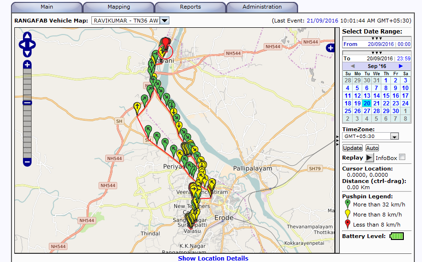This screenshot has height=262, width=422.
Task: Open the vehicle selection dropdown
Action: (x=164, y=21)
